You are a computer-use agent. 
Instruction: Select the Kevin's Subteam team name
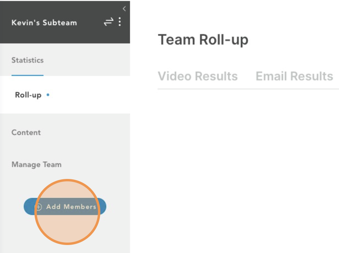click(x=44, y=23)
